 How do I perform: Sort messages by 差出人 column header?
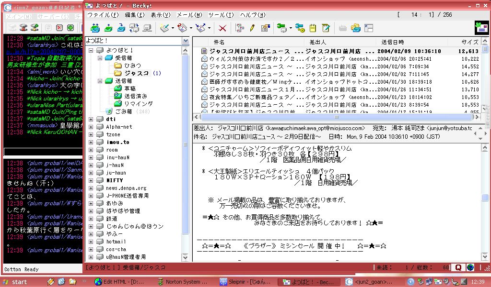point(340,42)
